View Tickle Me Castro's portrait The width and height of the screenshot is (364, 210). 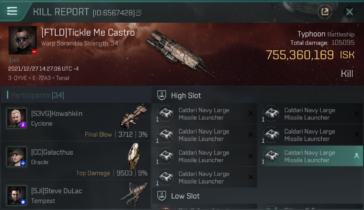coord(23,40)
